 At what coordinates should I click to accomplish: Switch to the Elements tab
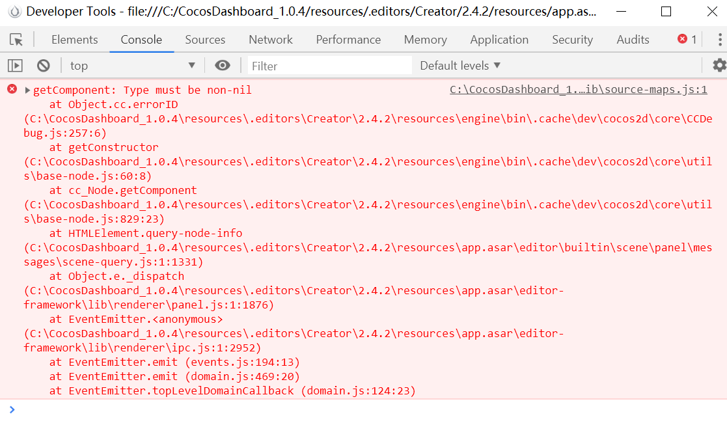coord(75,40)
